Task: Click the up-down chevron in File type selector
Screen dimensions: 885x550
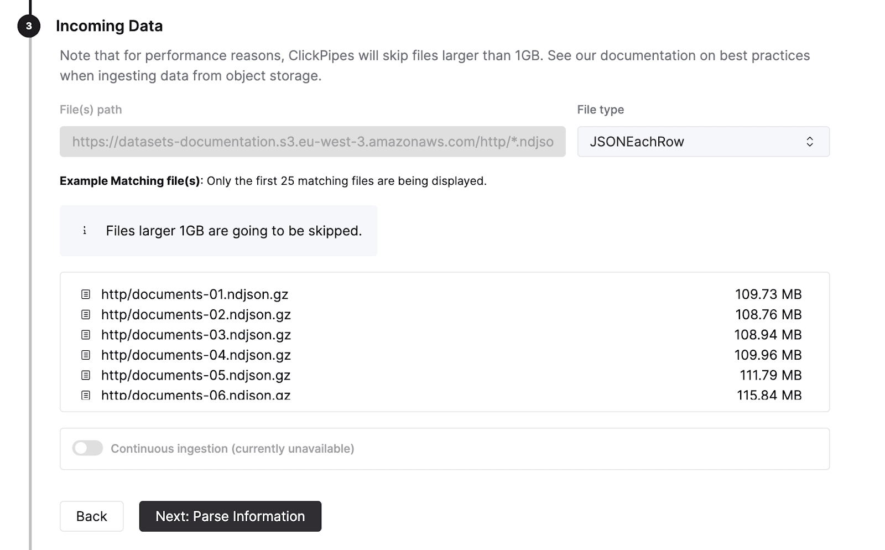Action: [x=809, y=142]
